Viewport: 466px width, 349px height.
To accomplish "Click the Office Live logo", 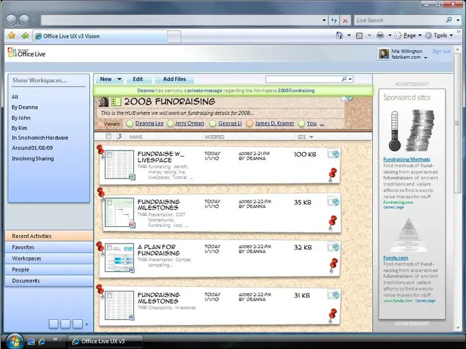I will (x=27, y=53).
